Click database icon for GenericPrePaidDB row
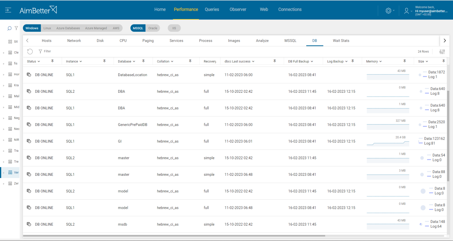Viewport: 453px width, 241px height. click(29, 124)
